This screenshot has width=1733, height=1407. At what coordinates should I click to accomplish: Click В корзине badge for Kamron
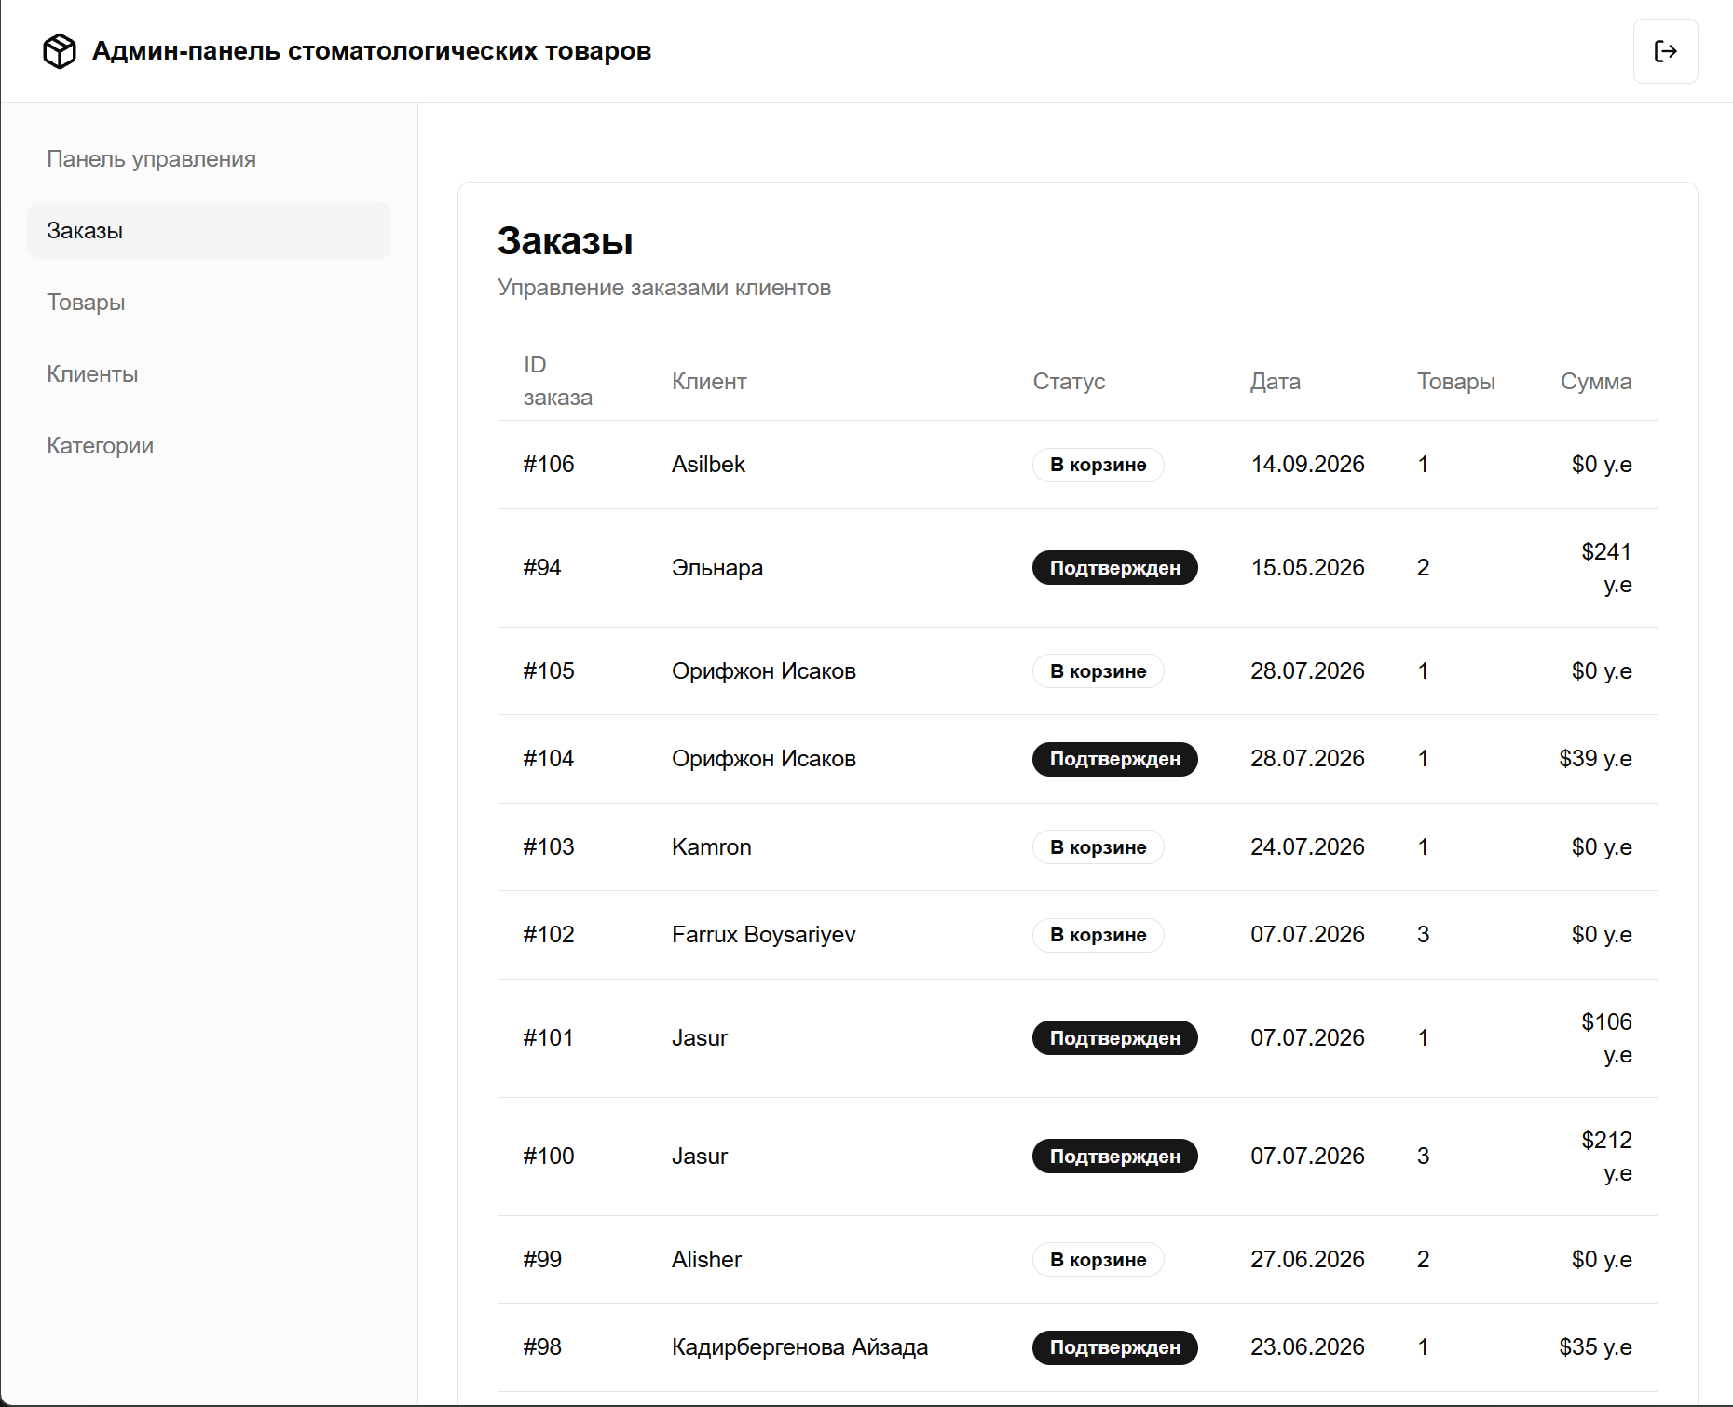pyautogui.click(x=1098, y=847)
